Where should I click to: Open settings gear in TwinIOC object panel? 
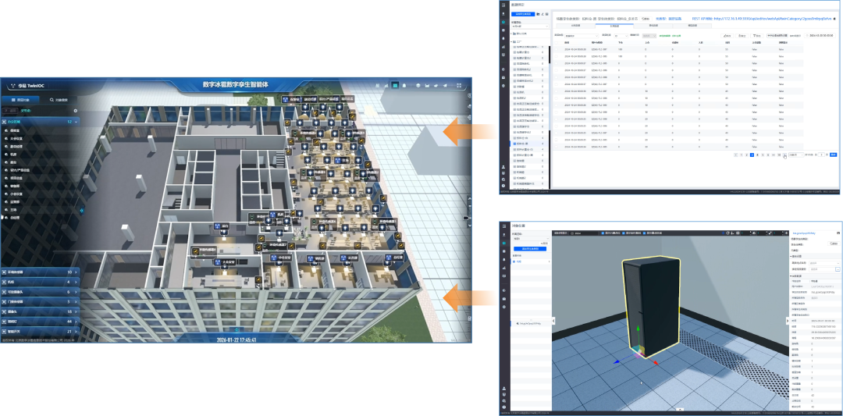tap(75, 111)
